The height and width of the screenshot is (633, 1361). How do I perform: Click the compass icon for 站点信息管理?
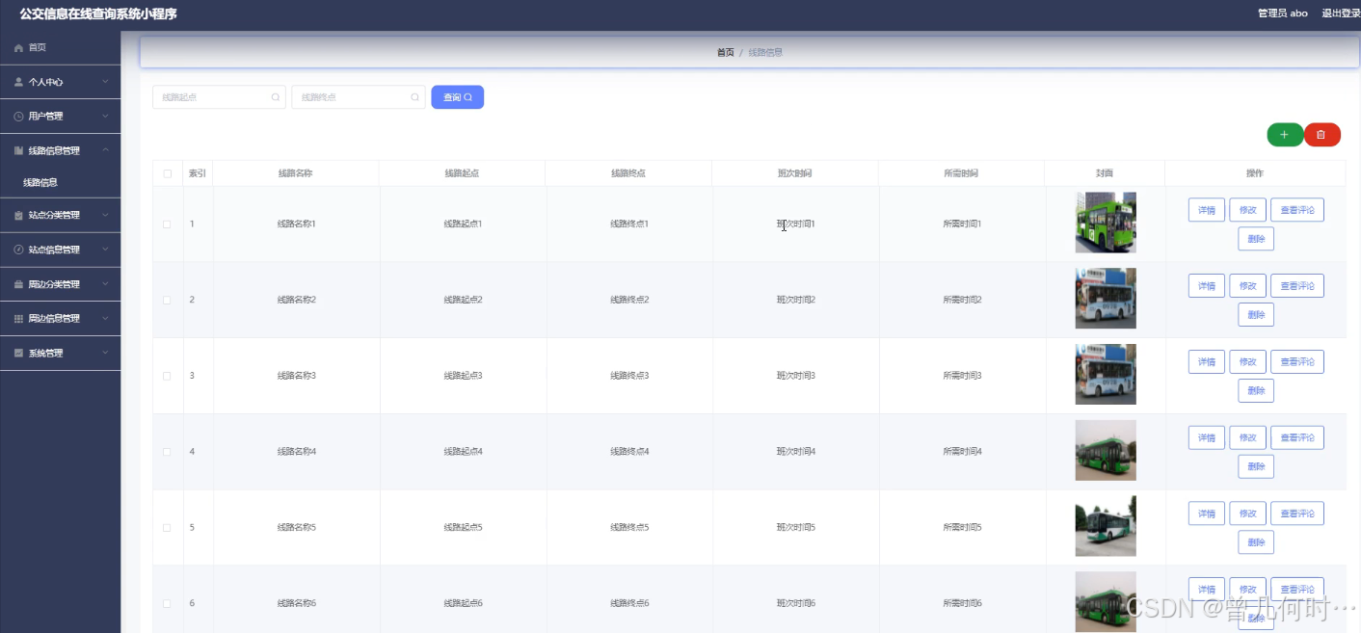[x=18, y=250]
